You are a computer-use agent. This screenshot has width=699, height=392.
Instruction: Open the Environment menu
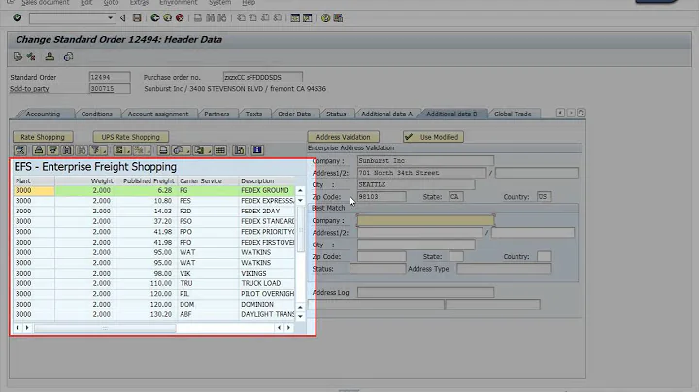(179, 3)
